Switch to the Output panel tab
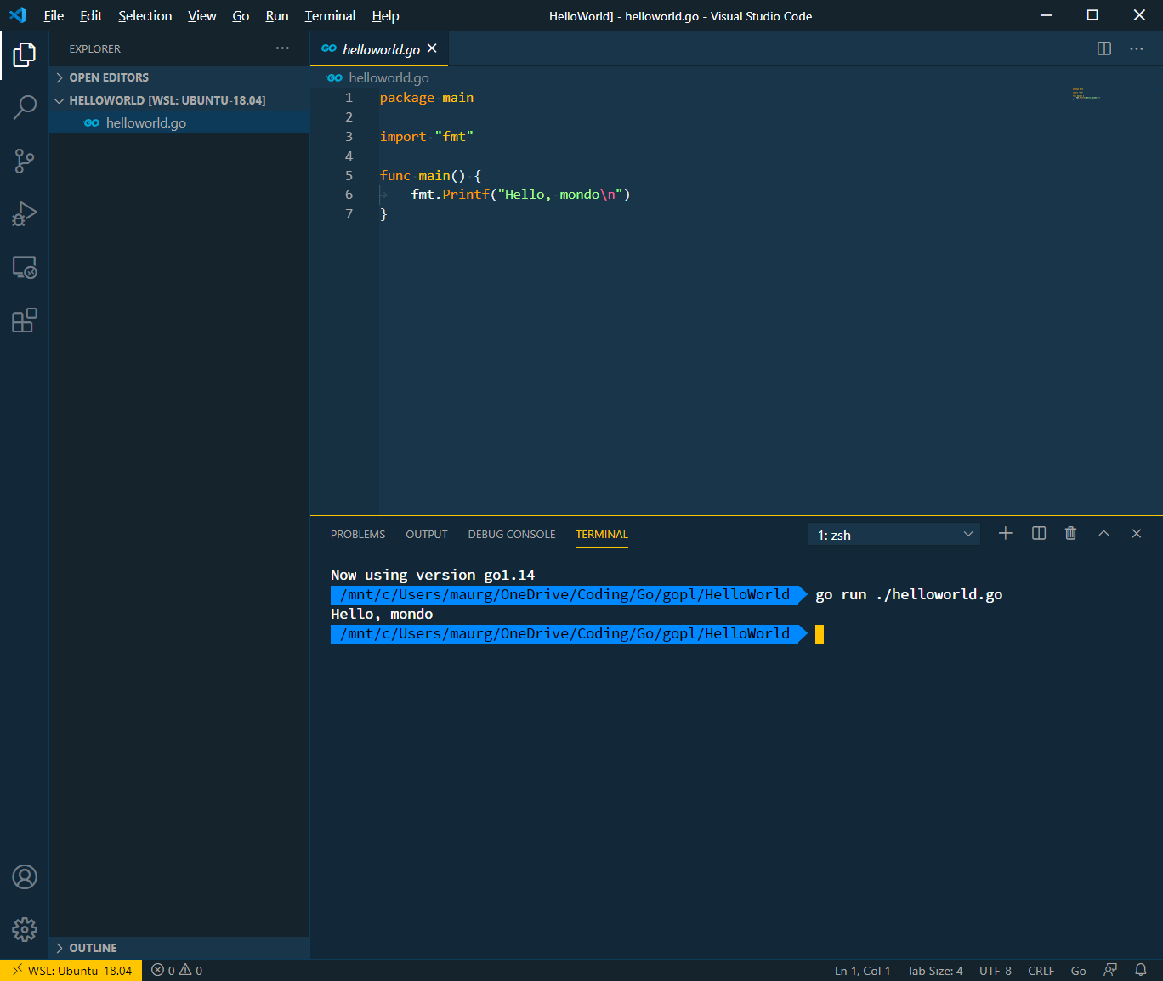This screenshot has height=981, width=1163. click(x=427, y=534)
